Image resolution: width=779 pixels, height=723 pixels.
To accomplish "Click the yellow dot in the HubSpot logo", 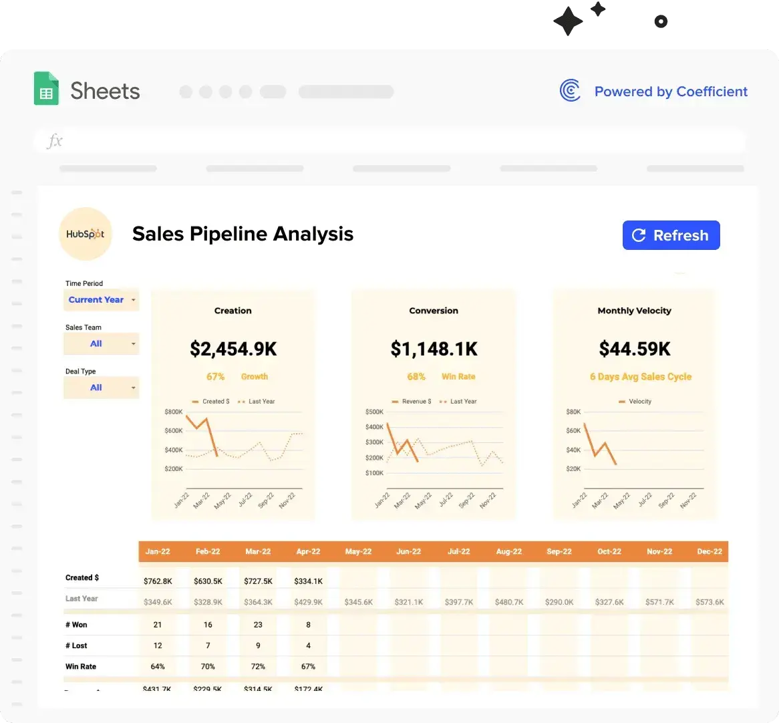I will point(98,235).
